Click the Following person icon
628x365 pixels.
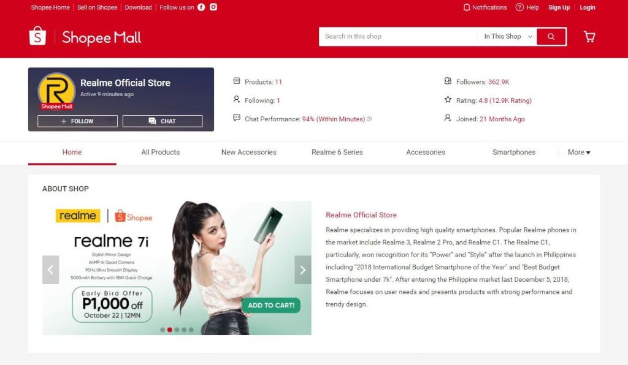tap(237, 100)
